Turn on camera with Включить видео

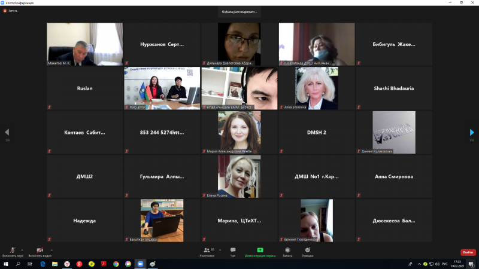(40, 250)
